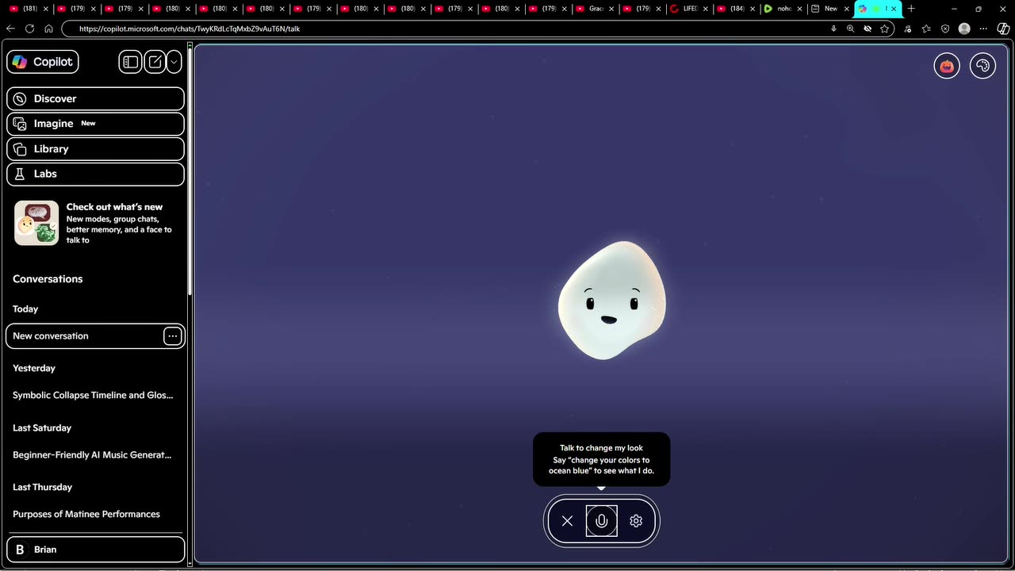Click the shield blocker extension icon
Image resolution: width=1015 pixels, height=571 pixels.
coord(945,29)
